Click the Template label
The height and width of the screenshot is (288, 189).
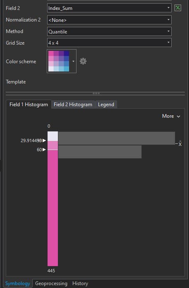16,82
